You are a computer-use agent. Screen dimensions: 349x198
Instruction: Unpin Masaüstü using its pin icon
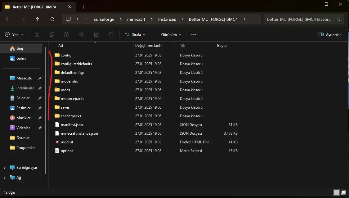click(x=40, y=78)
